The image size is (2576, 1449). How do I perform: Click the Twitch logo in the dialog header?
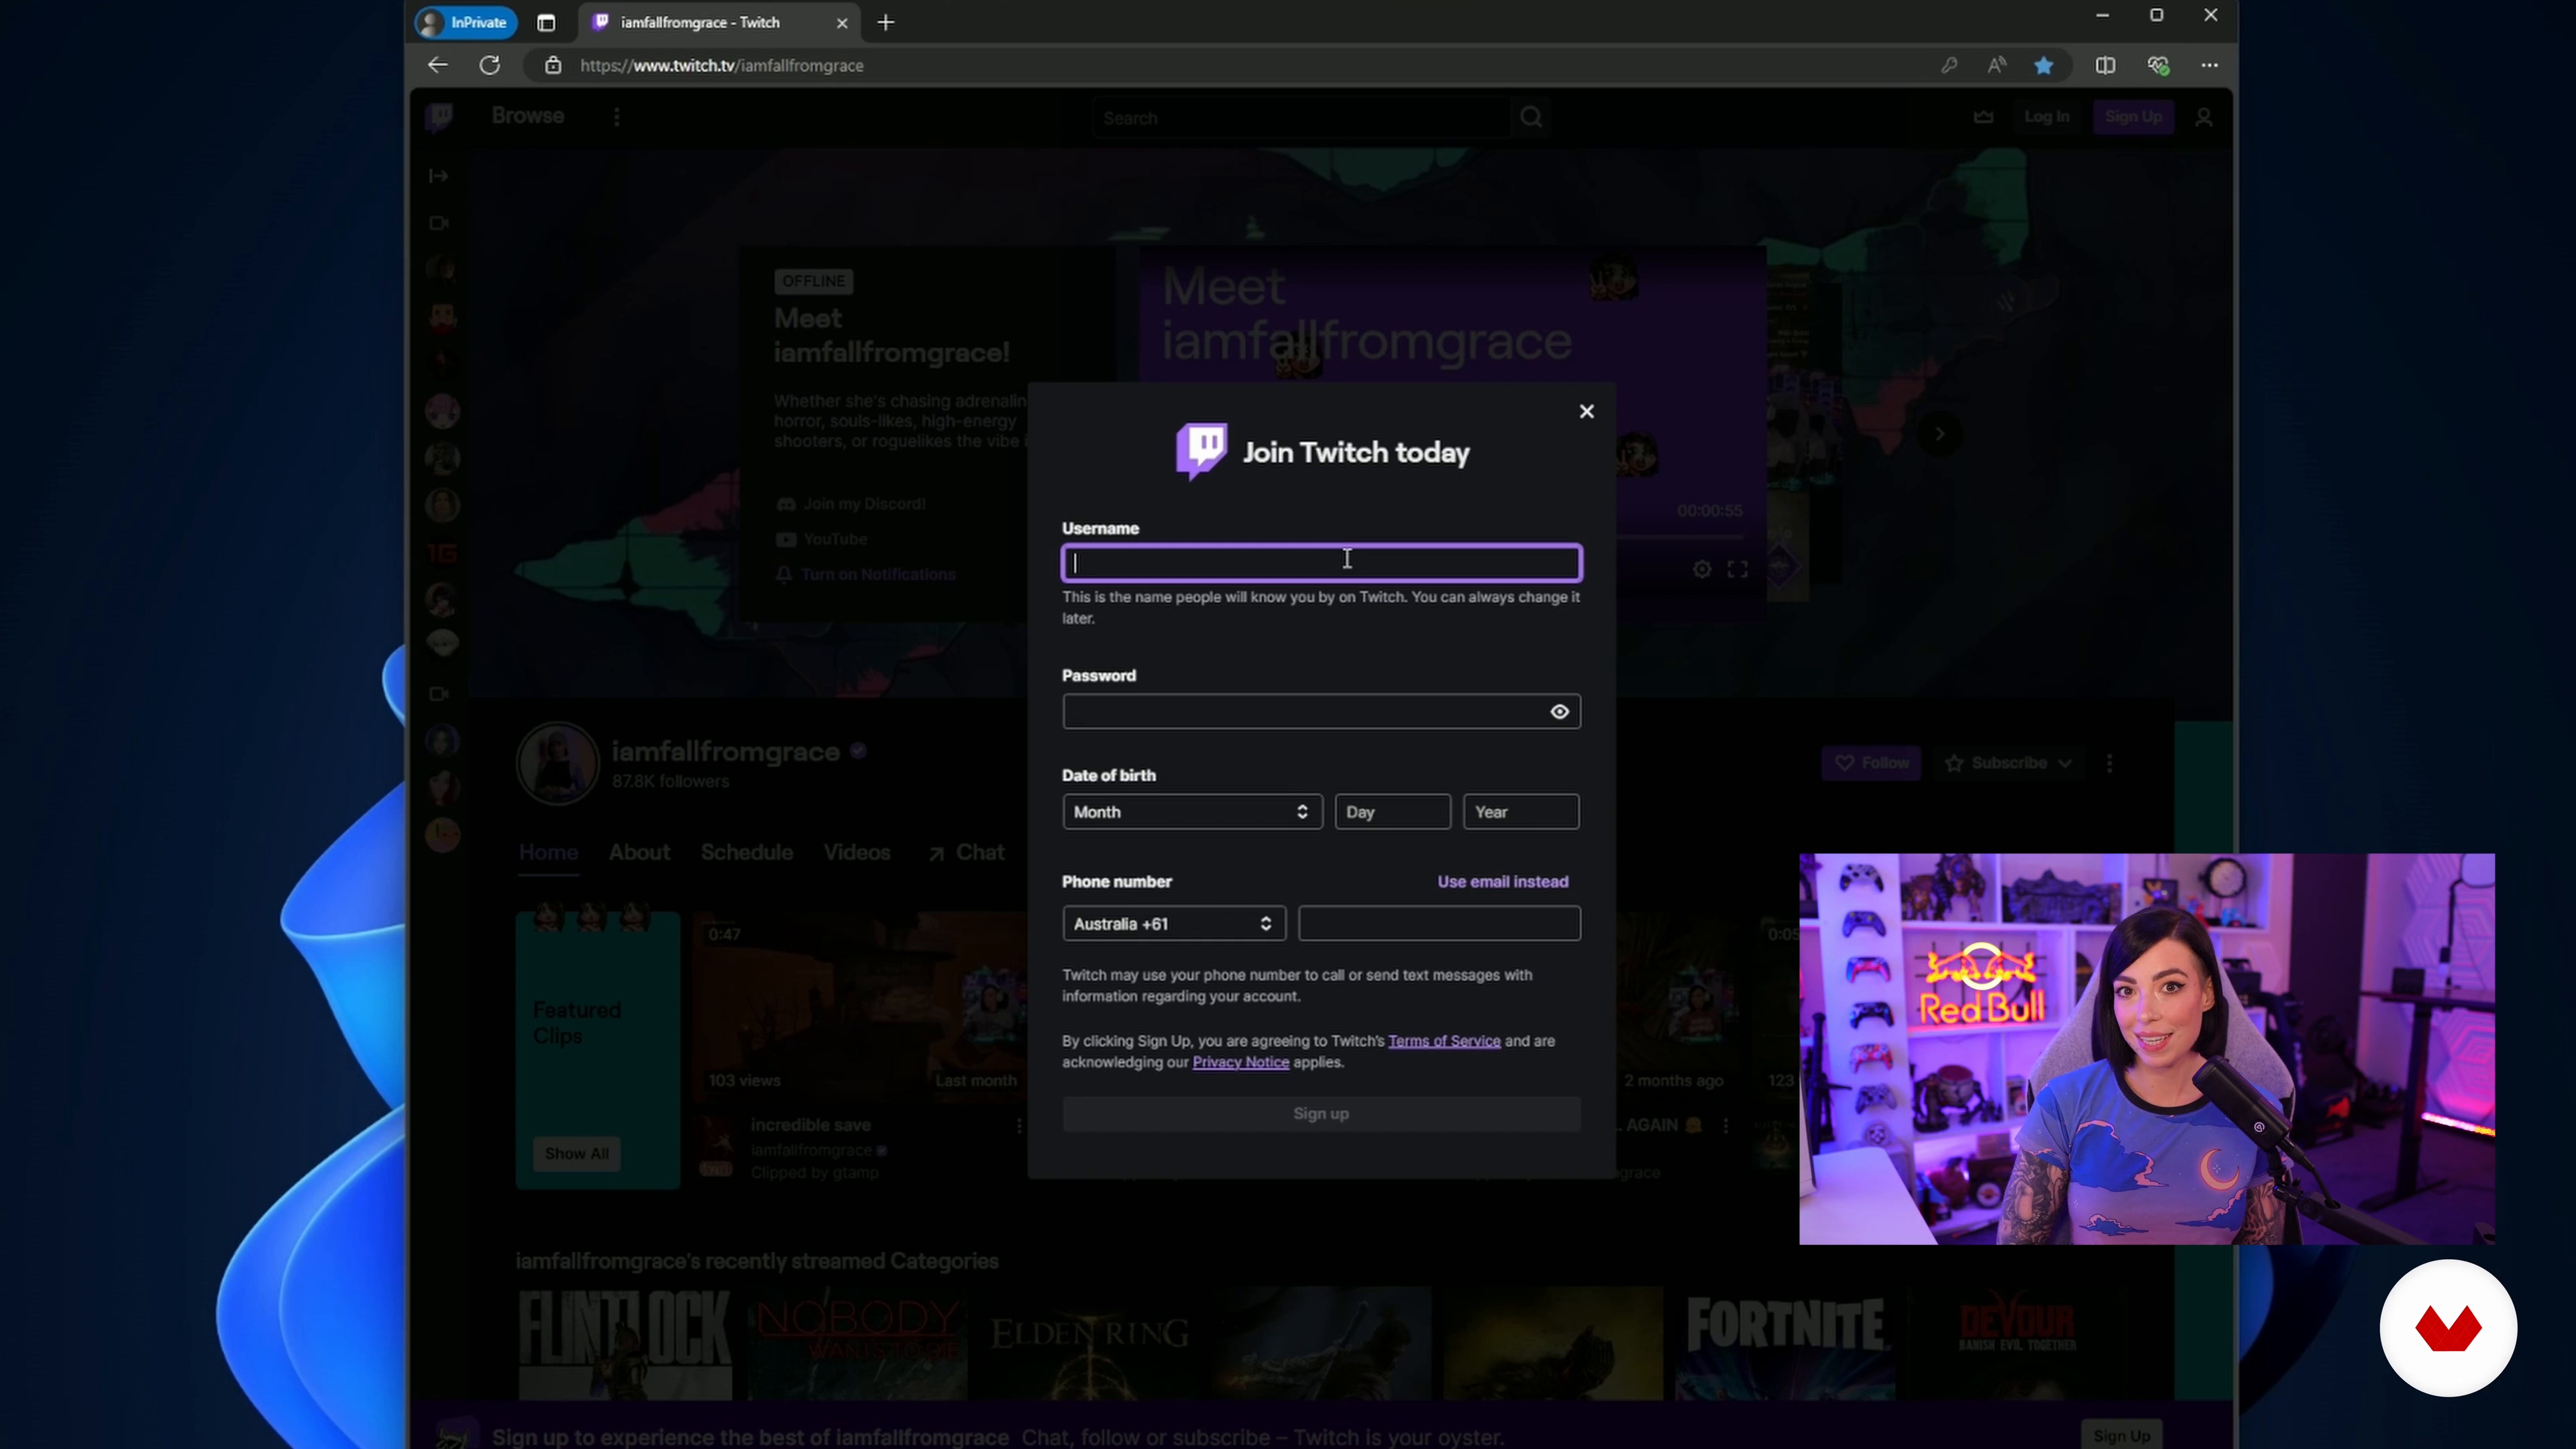[x=1201, y=451]
